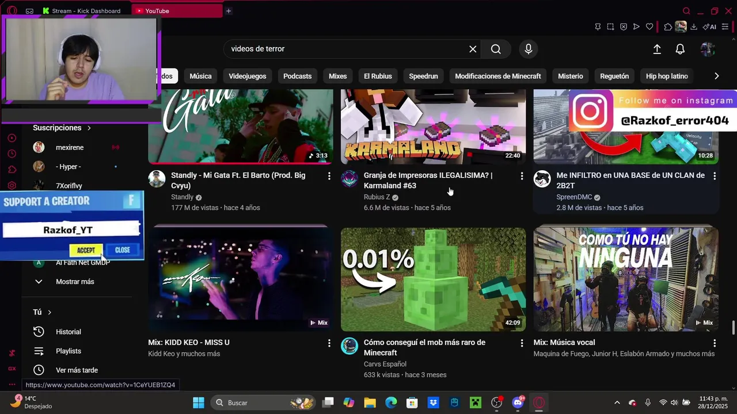Open the Opera easy setup sliders icon
Image resolution: width=737 pixels, height=414 pixels.
[725, 27]
